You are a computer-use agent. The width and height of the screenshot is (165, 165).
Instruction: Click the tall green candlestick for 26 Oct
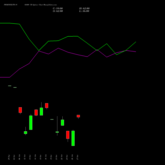[73, 138]
